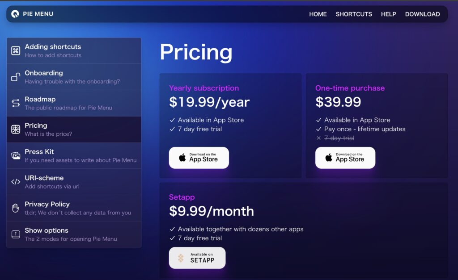458x280 pixels.
Task: Go to the DOWNLOAD nav item
Action: pyautogui.click(x=422, y=14)
